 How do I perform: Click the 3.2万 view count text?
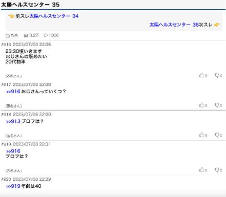[34, 35]
